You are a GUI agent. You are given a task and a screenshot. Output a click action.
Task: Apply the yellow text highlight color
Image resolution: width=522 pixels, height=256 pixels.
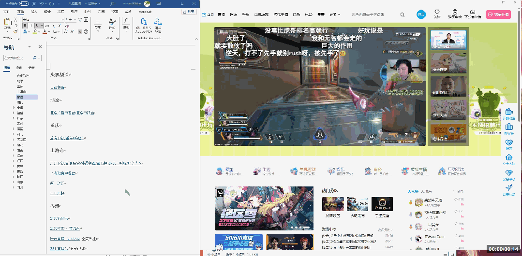[35, 31]
